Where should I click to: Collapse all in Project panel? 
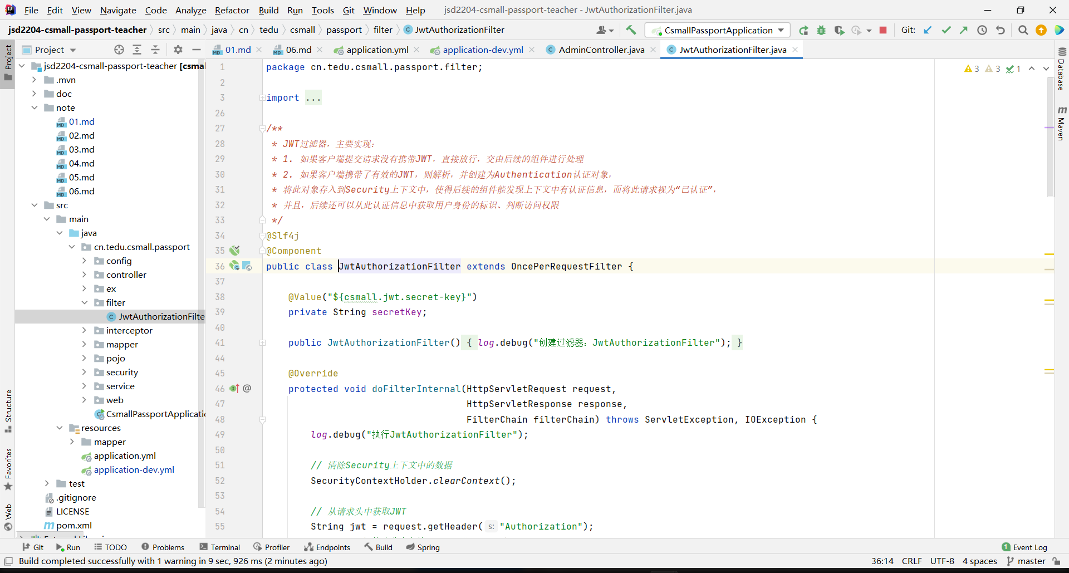(x=155, y=50)
